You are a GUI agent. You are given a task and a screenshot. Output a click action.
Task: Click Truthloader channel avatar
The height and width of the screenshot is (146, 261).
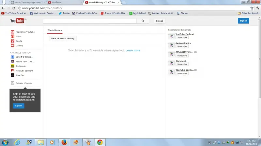(x=12, y=66)
